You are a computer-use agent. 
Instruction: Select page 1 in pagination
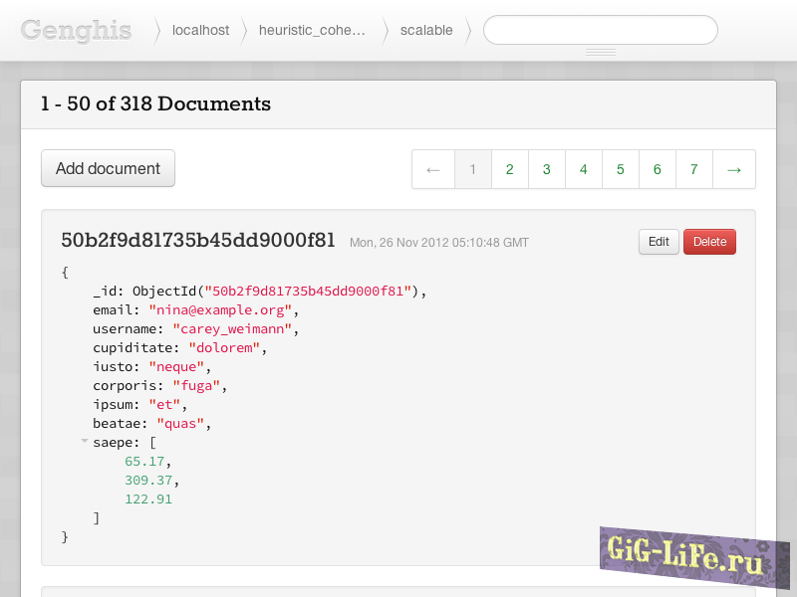[473, 169]
